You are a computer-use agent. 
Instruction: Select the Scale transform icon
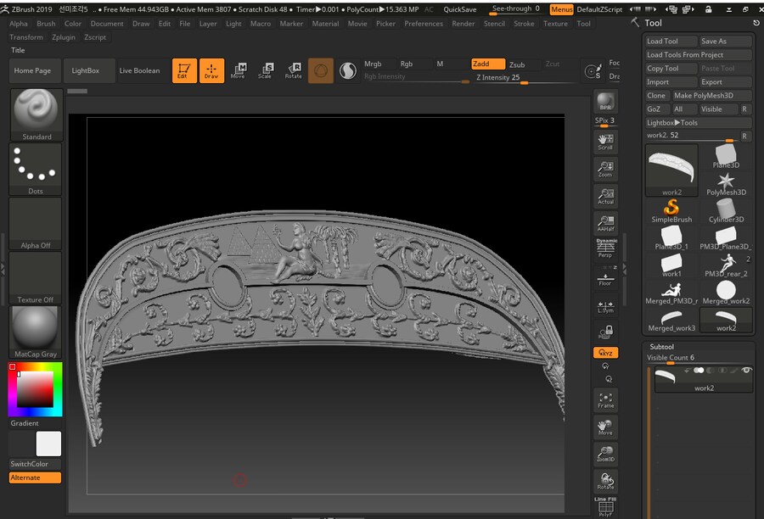pyautogui.click(x=266, y=70)
